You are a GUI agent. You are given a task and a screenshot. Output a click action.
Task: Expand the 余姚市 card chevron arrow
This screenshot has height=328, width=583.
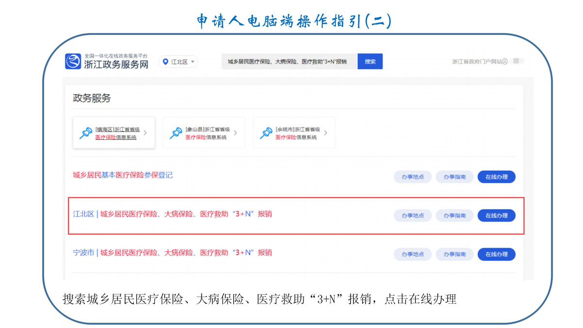326,133
